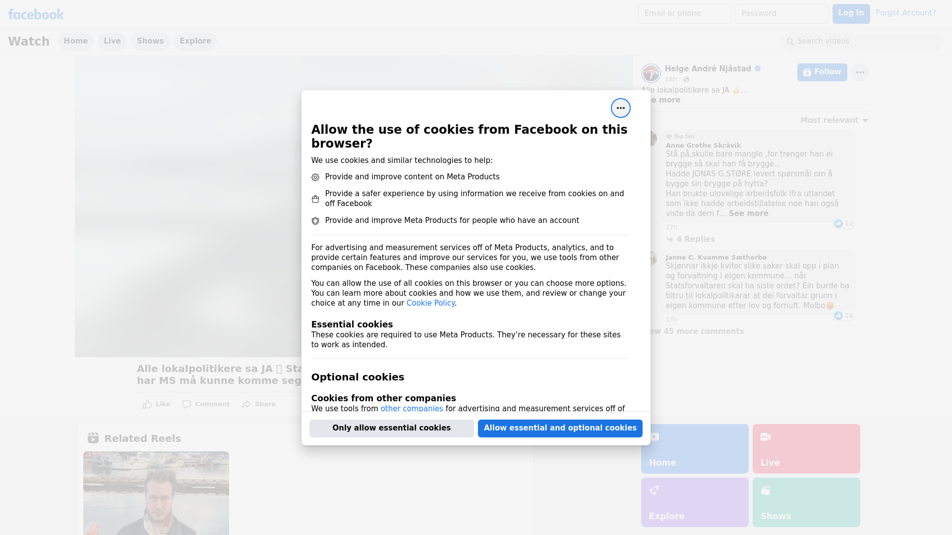Like the video post
This screenshot has width=952, height=535.
point(157,404)
